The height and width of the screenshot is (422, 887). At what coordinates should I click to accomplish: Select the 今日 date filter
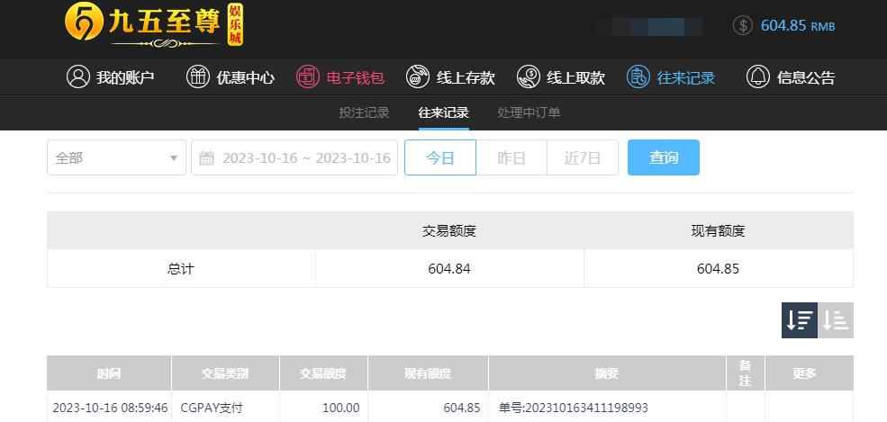(440, 157)
